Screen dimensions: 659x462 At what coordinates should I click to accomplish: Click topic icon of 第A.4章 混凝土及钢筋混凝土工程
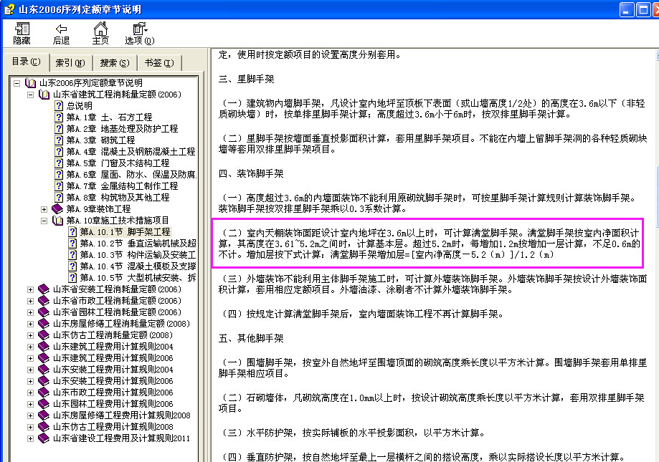(x=60, y=151)
